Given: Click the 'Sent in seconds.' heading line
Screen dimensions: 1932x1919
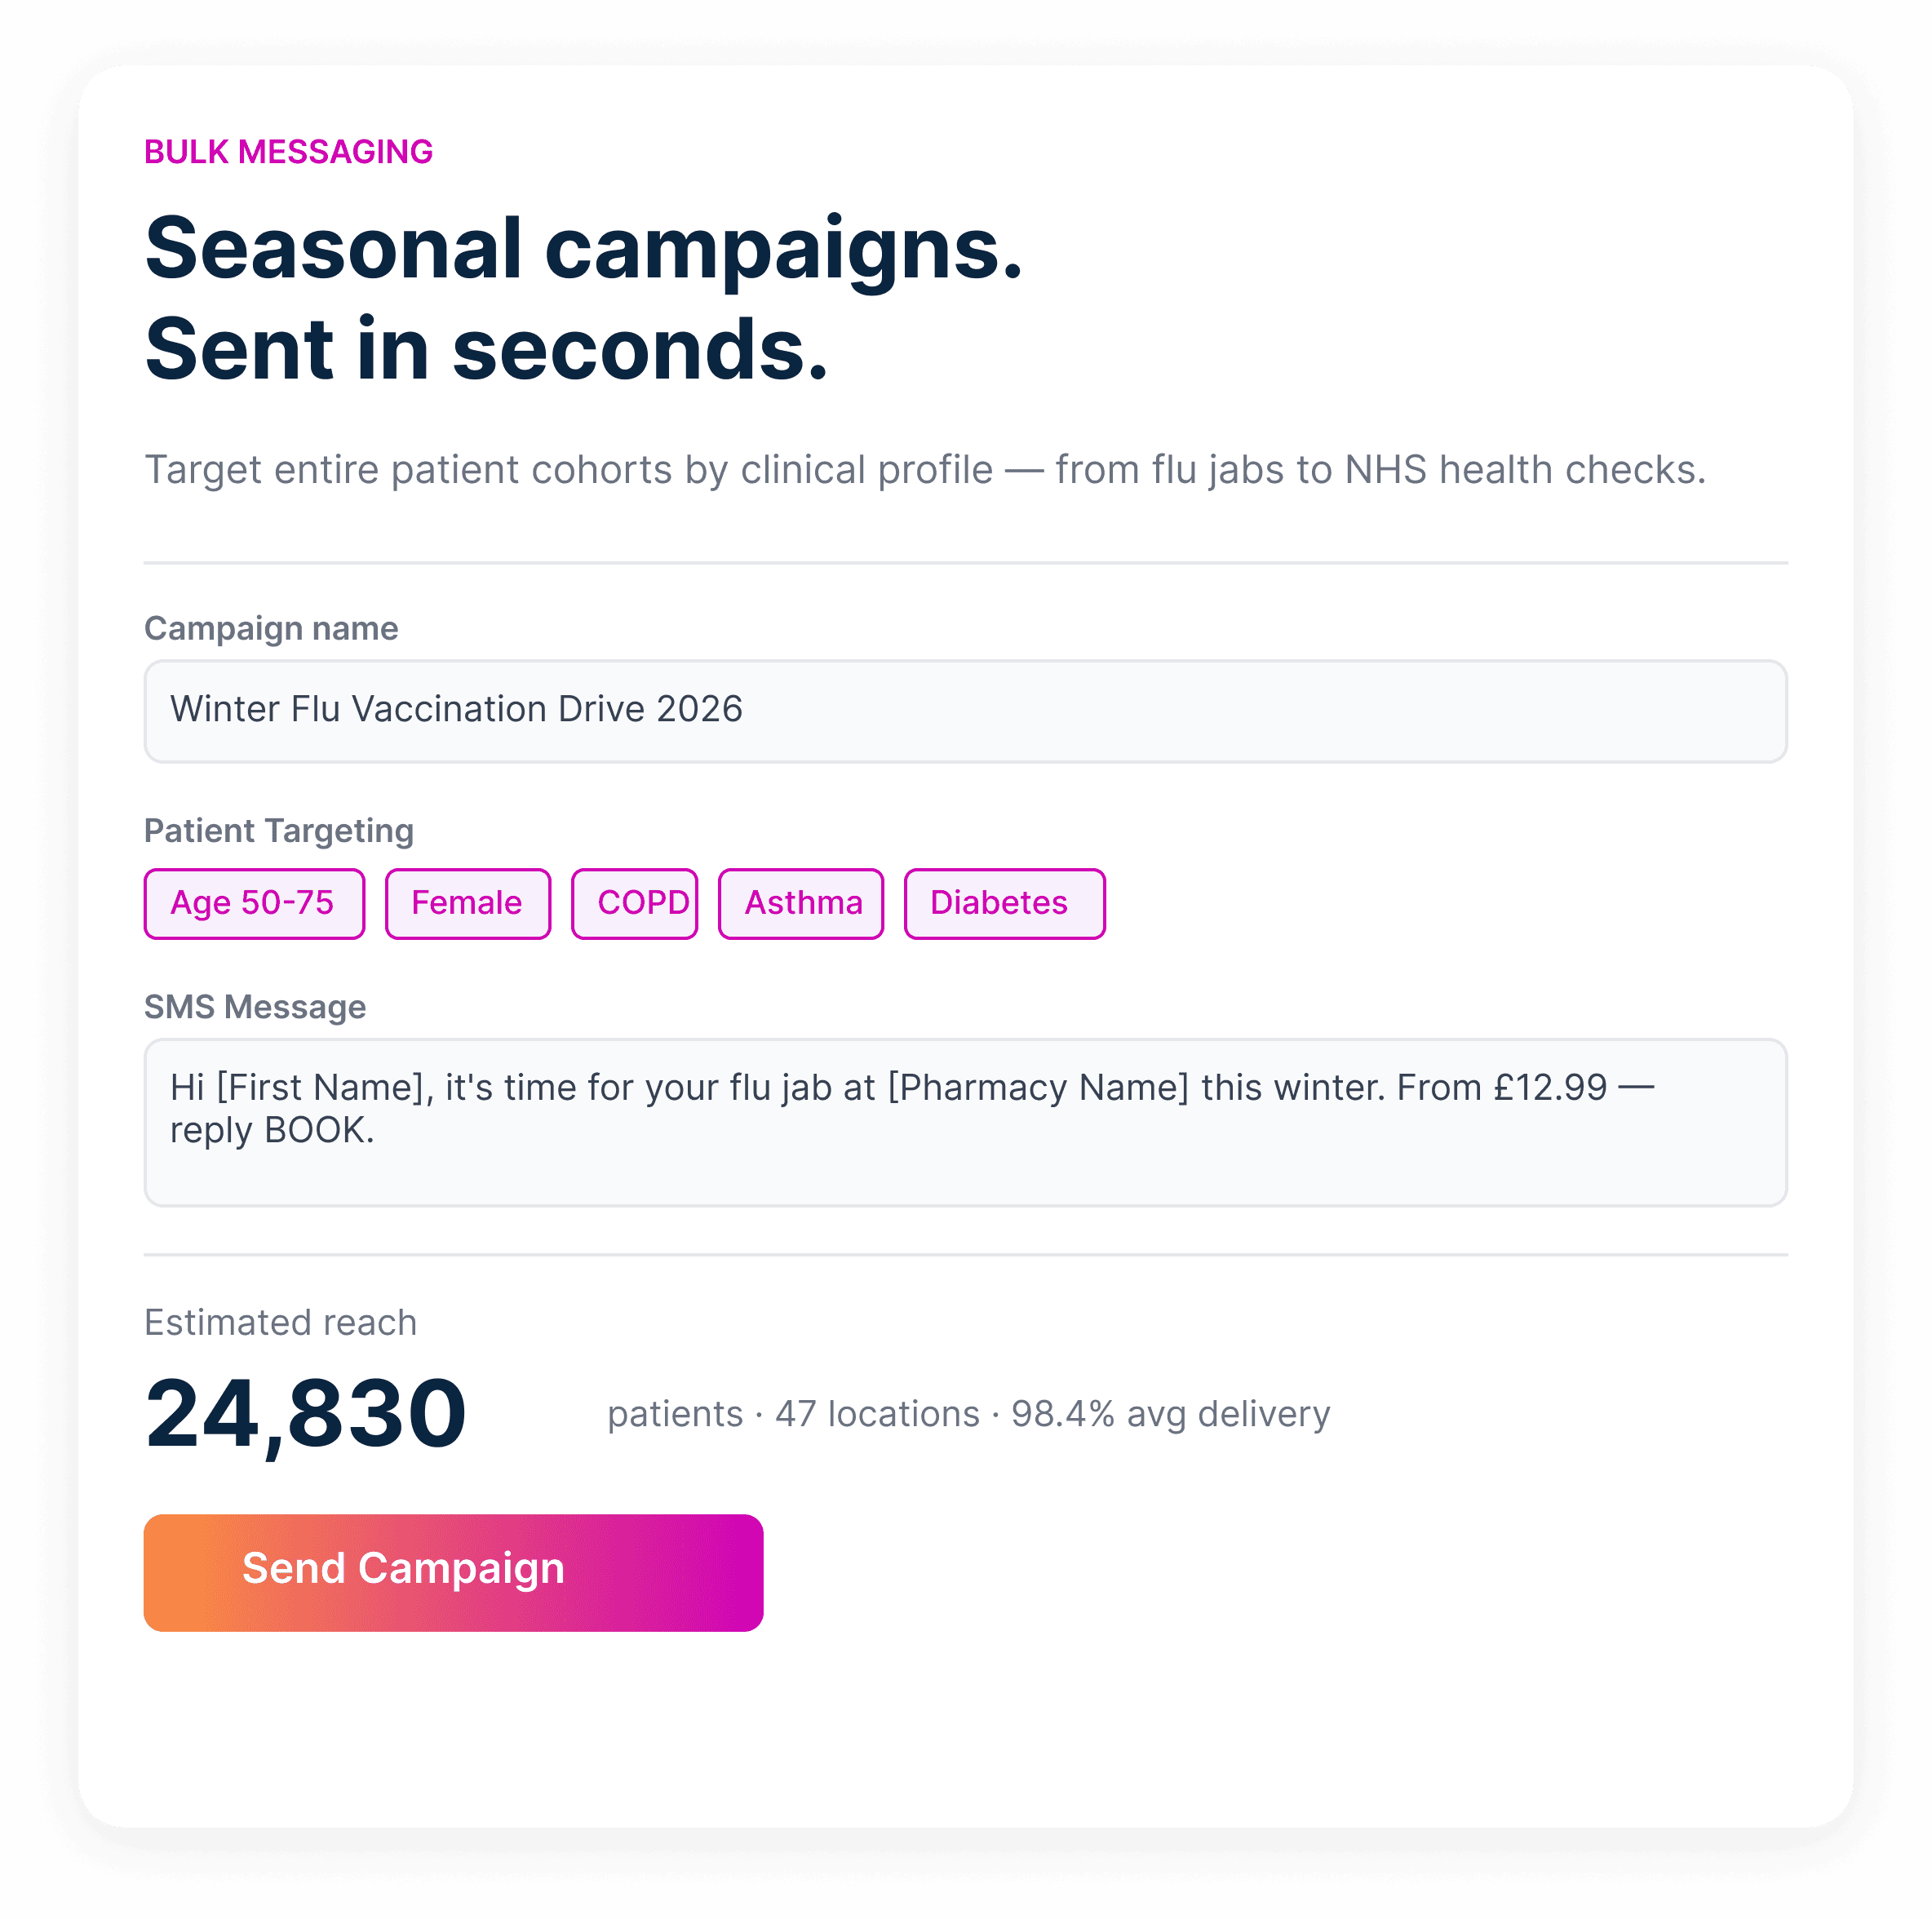Looking at the screenshot, I should point(487,349).
